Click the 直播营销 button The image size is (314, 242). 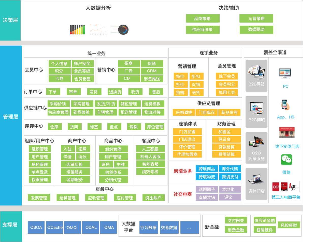coord(207,197)
